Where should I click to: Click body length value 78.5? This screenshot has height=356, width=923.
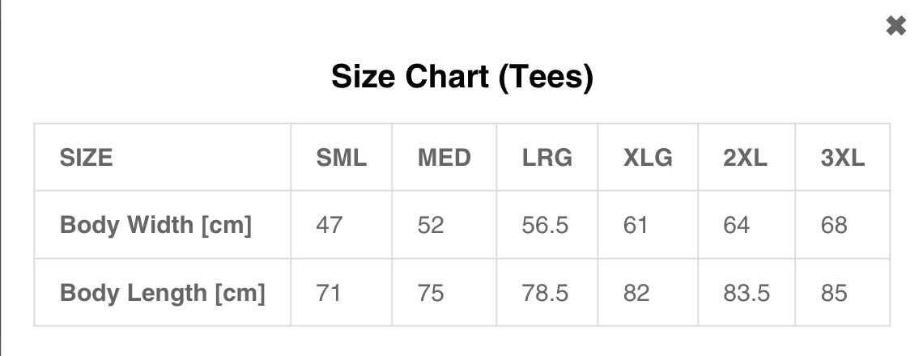[545, 293]
